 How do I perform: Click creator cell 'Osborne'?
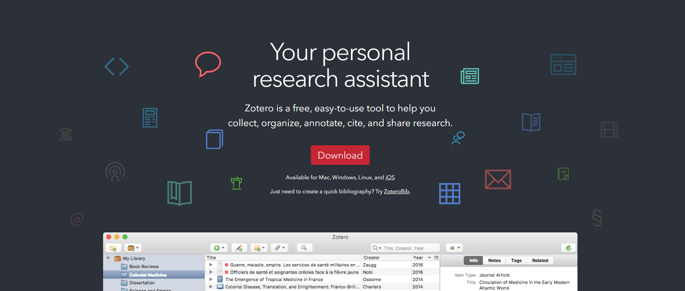pyautogui.click(x=372, y=280)
